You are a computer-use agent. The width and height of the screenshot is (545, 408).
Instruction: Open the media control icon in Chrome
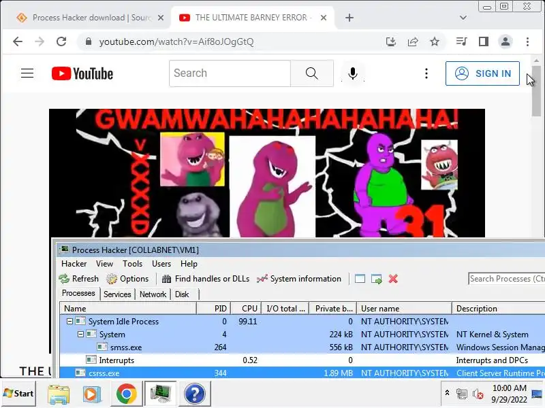[462, 41]
